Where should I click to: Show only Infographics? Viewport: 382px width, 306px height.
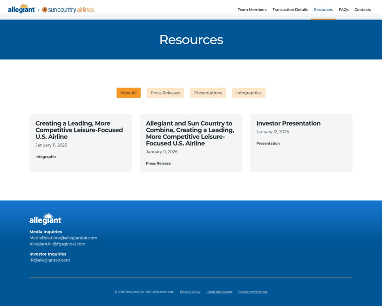point(249,93)
